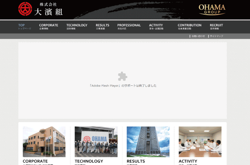Open the PROFESSIONAL menu item

click(129, 26)
